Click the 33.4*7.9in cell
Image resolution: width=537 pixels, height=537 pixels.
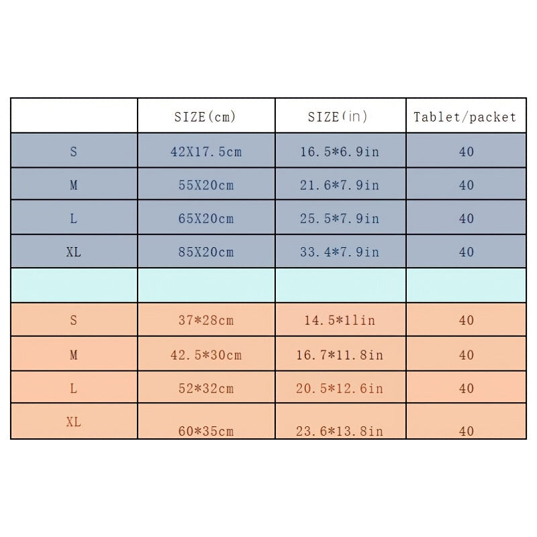pos(340,252)
